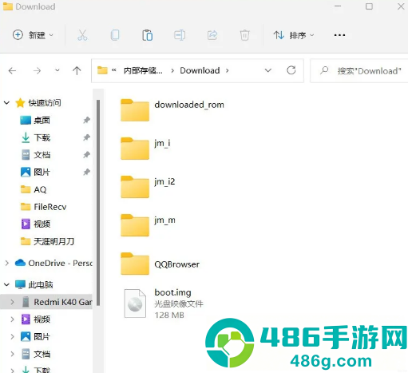Click the Cut scissors icon in toolbar
408x373 pixels.
pos(82,35)
